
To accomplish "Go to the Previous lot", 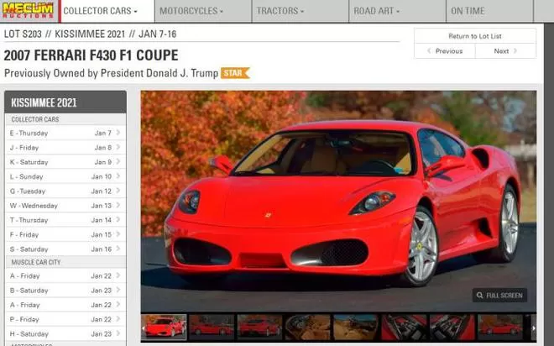I will 445,51.
